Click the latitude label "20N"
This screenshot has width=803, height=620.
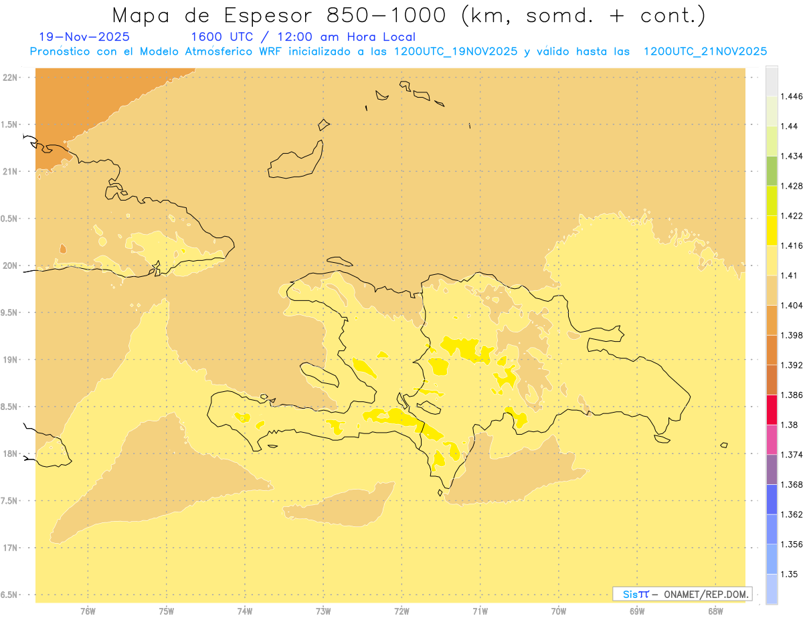coord(11,266)
